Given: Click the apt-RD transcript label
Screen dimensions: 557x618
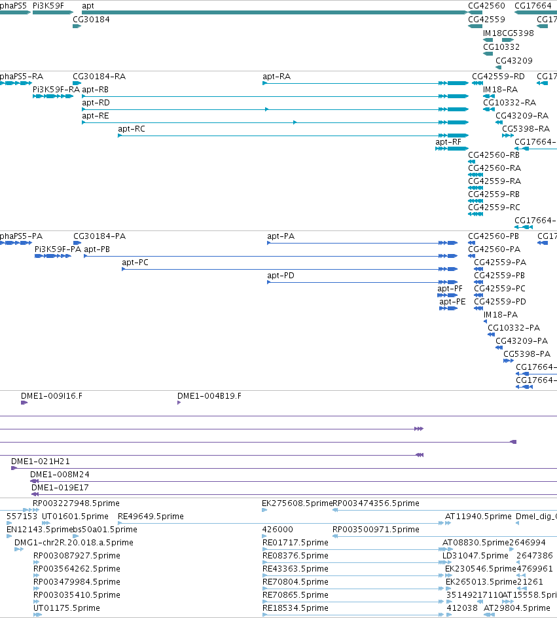Looking at the screenshot, I should [96, 103].
